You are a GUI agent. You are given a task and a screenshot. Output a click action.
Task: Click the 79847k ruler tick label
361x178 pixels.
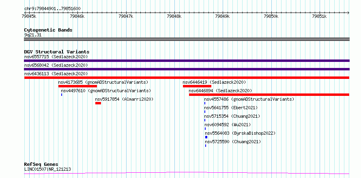(x=126, y=16)
